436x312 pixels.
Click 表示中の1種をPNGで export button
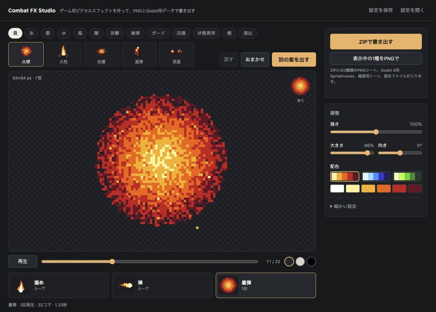tap(376, 58)
